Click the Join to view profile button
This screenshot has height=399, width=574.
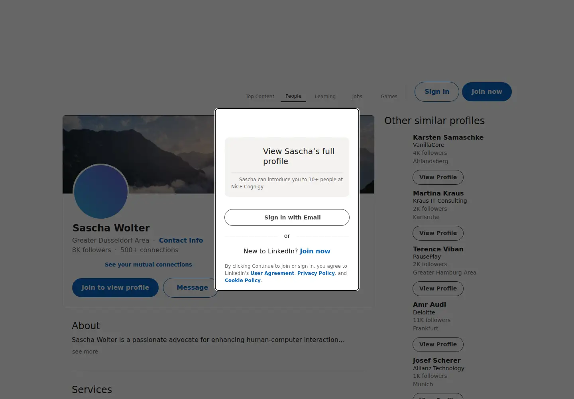point(115,288)
